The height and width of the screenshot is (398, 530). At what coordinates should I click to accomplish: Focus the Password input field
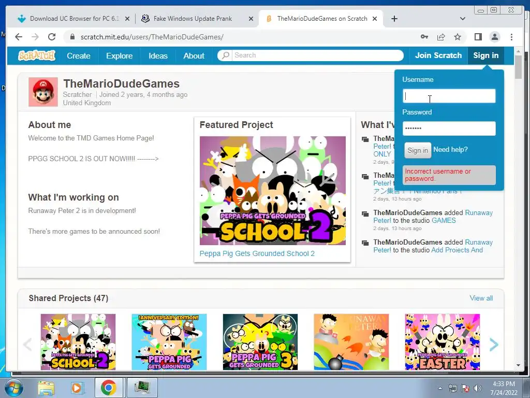pyautogui.click(x=449, y=129)
